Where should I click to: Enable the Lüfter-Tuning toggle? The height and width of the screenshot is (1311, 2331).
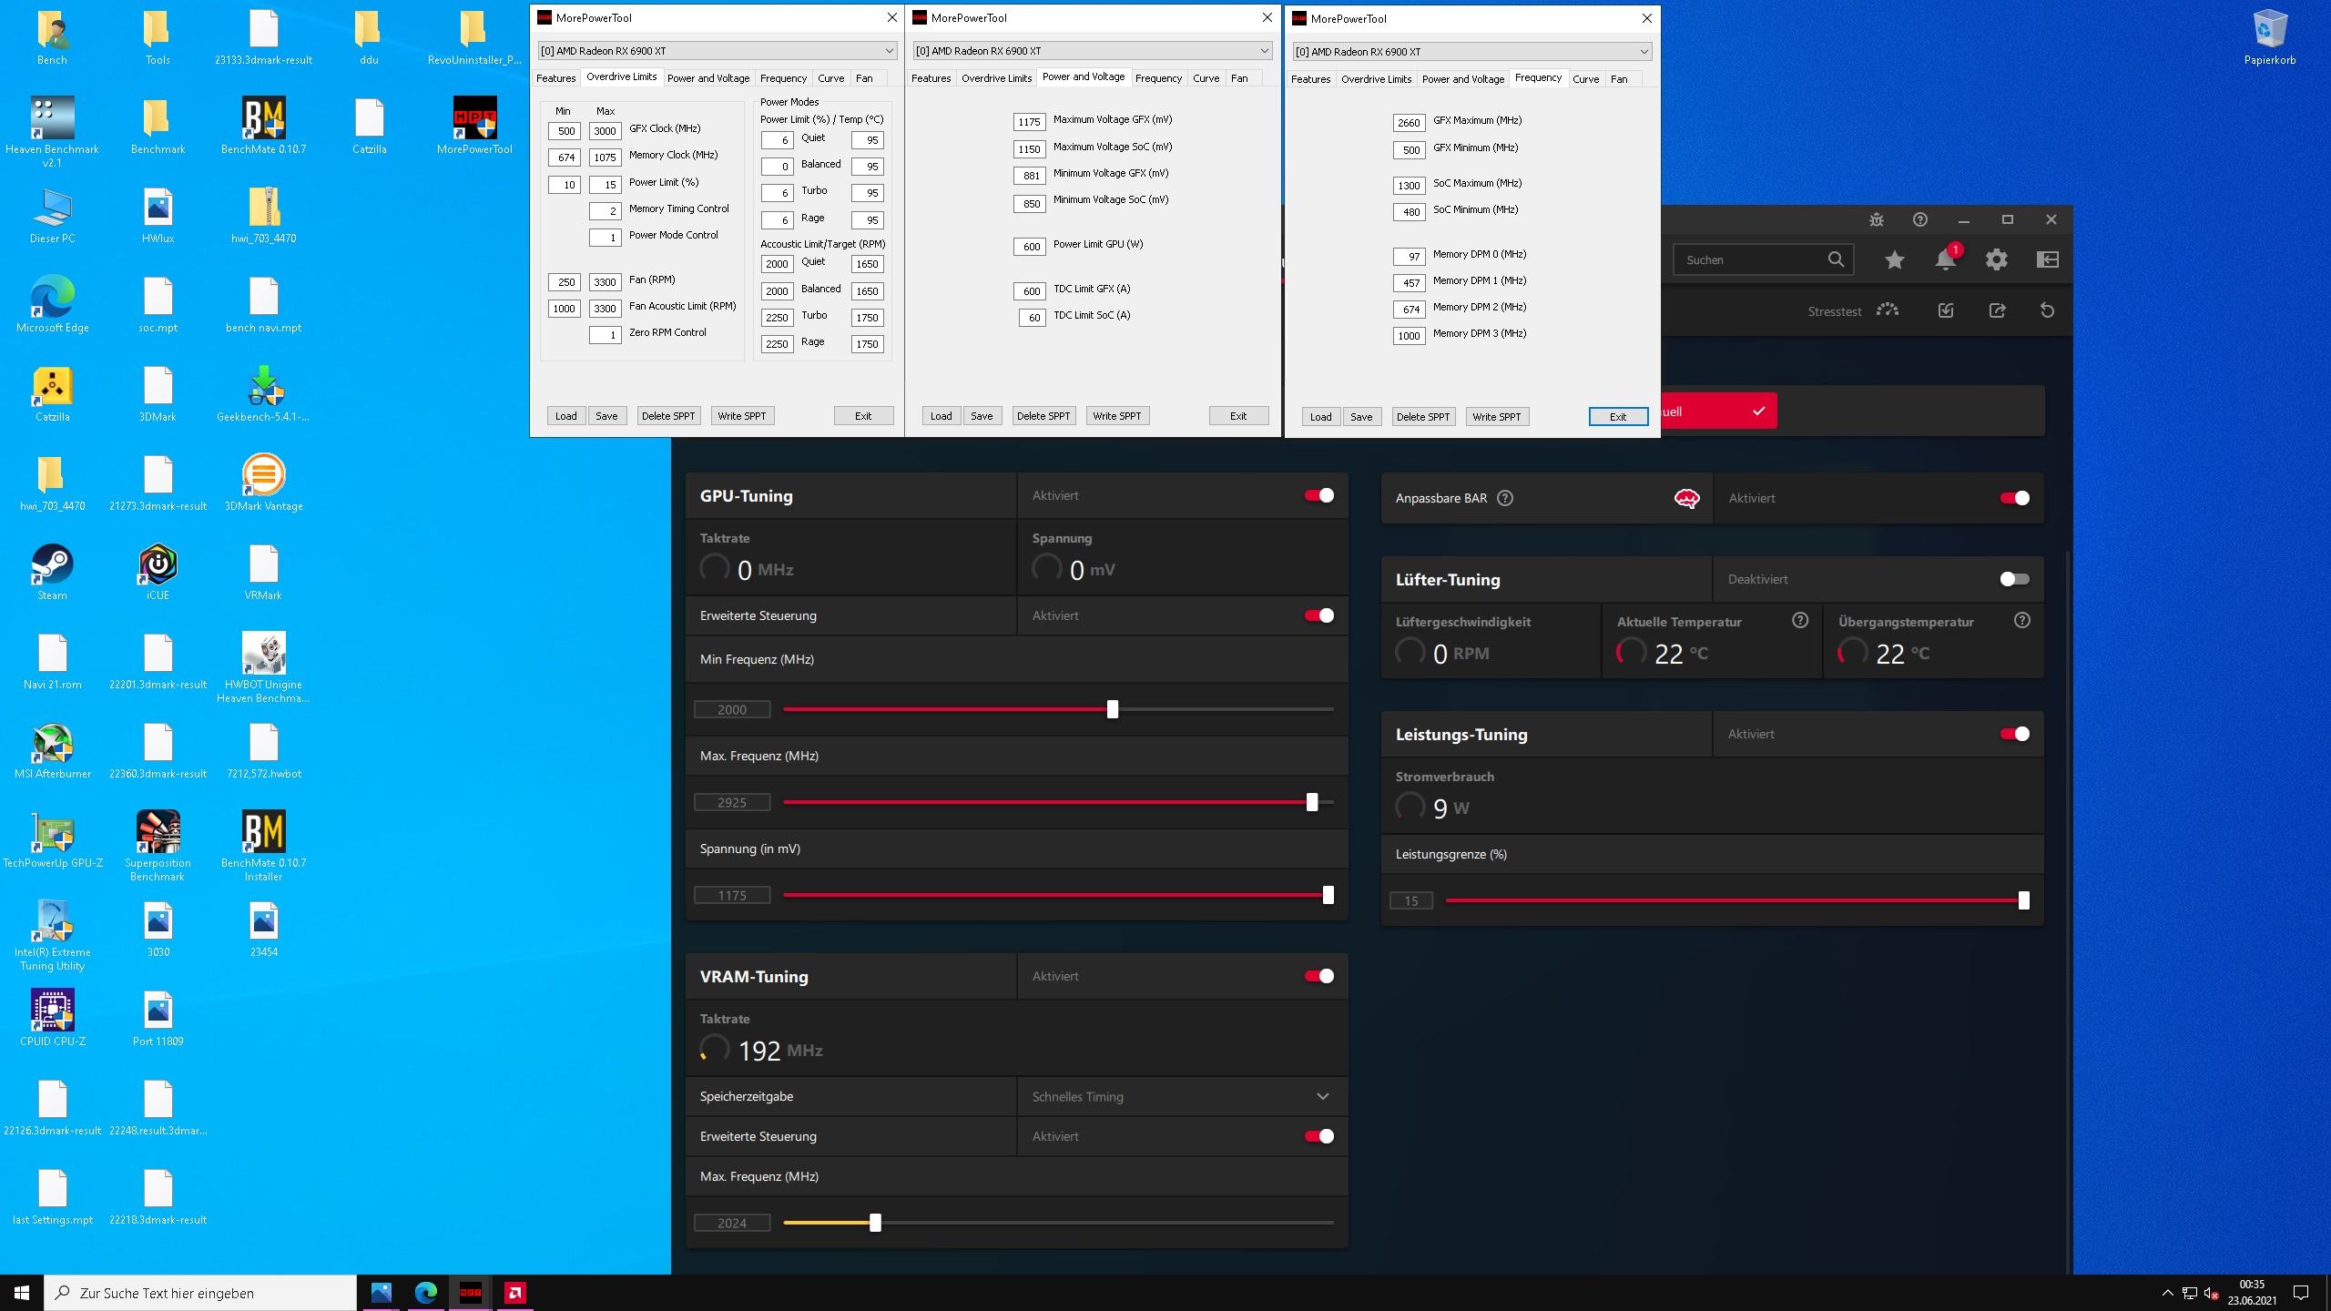[2014, 579]
